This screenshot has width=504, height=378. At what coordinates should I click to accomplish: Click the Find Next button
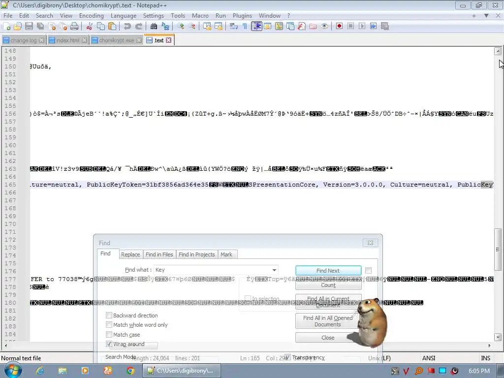pyautogui.click(x=328, y=270)
